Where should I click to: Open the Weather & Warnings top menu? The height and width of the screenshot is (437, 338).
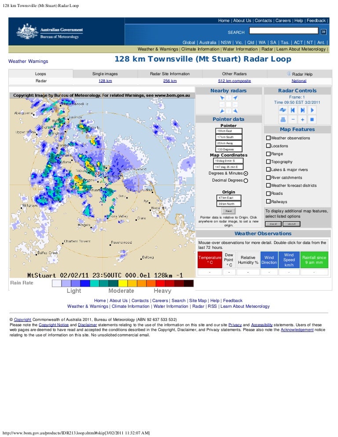158,49
